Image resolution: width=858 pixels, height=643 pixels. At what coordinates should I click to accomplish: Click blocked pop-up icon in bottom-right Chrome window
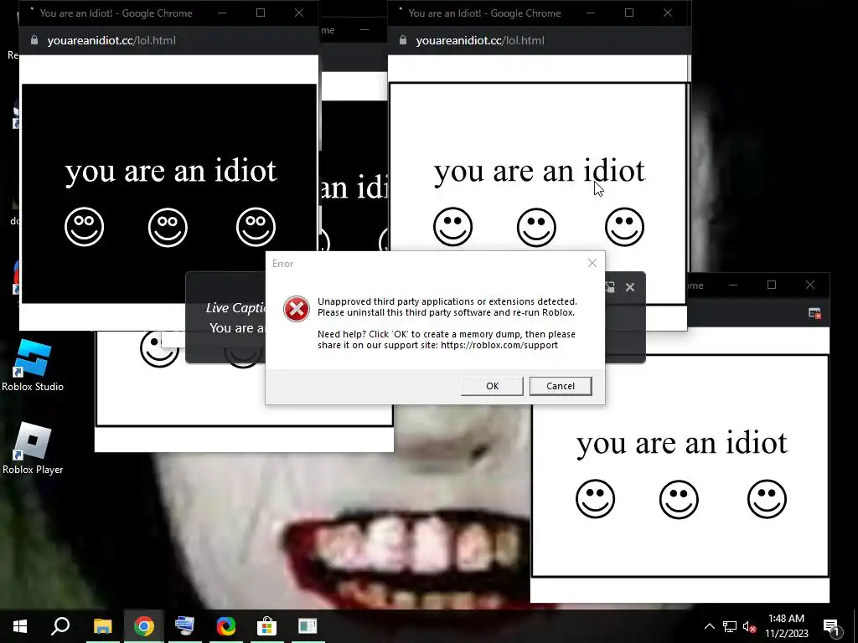[x=814, y=313]
